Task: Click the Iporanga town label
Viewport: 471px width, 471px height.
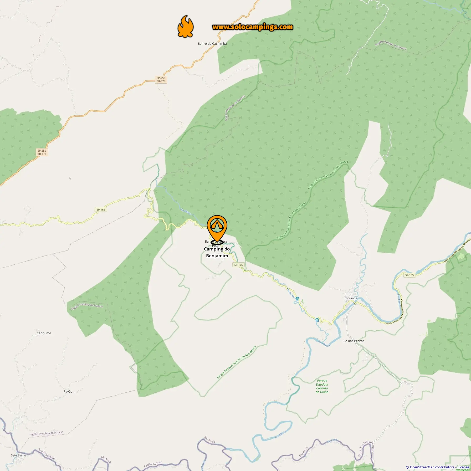Action: pyautogui.click(x=351, y=298)
